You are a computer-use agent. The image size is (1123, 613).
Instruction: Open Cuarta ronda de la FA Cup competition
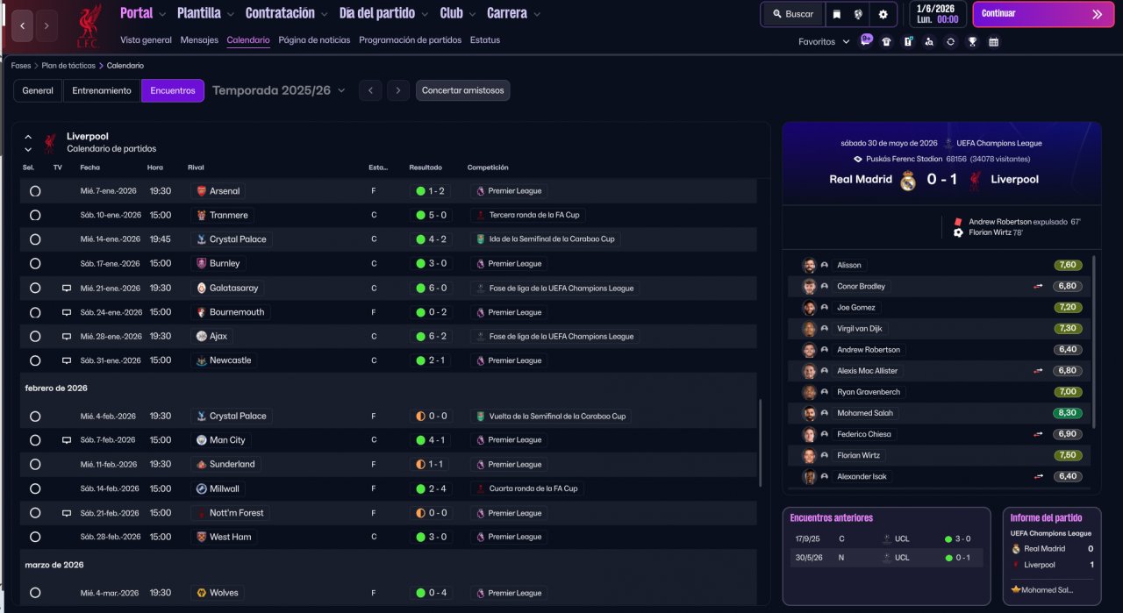pyautogui.click(x=527, y=488)
